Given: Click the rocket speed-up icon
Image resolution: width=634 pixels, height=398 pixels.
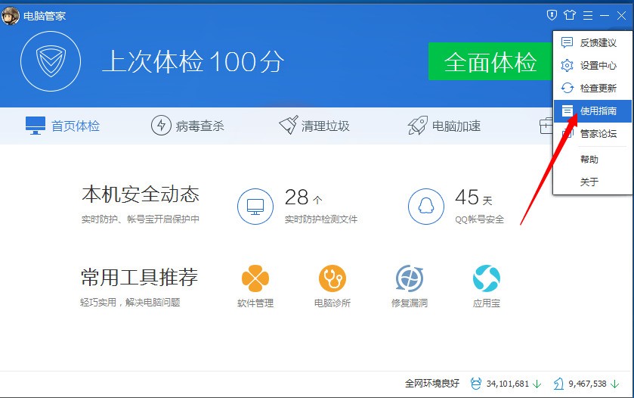Looking at the screenshot, I should tap(417, 126).
